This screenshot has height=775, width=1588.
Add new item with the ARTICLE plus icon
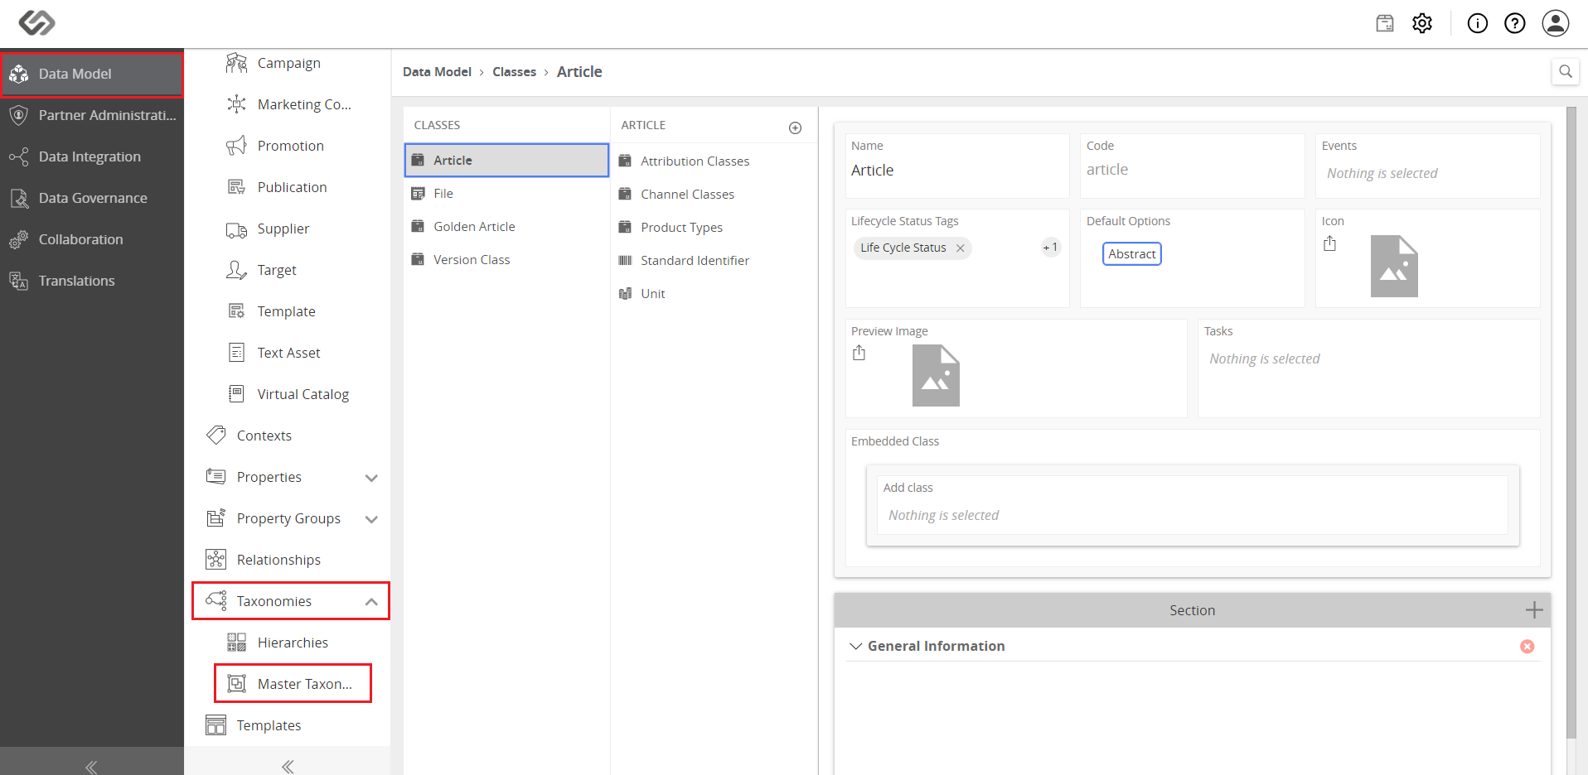(796, 128)
